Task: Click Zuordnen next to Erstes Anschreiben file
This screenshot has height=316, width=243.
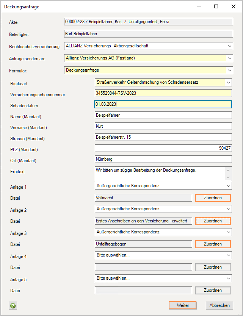Action: (x=213, y=221)
